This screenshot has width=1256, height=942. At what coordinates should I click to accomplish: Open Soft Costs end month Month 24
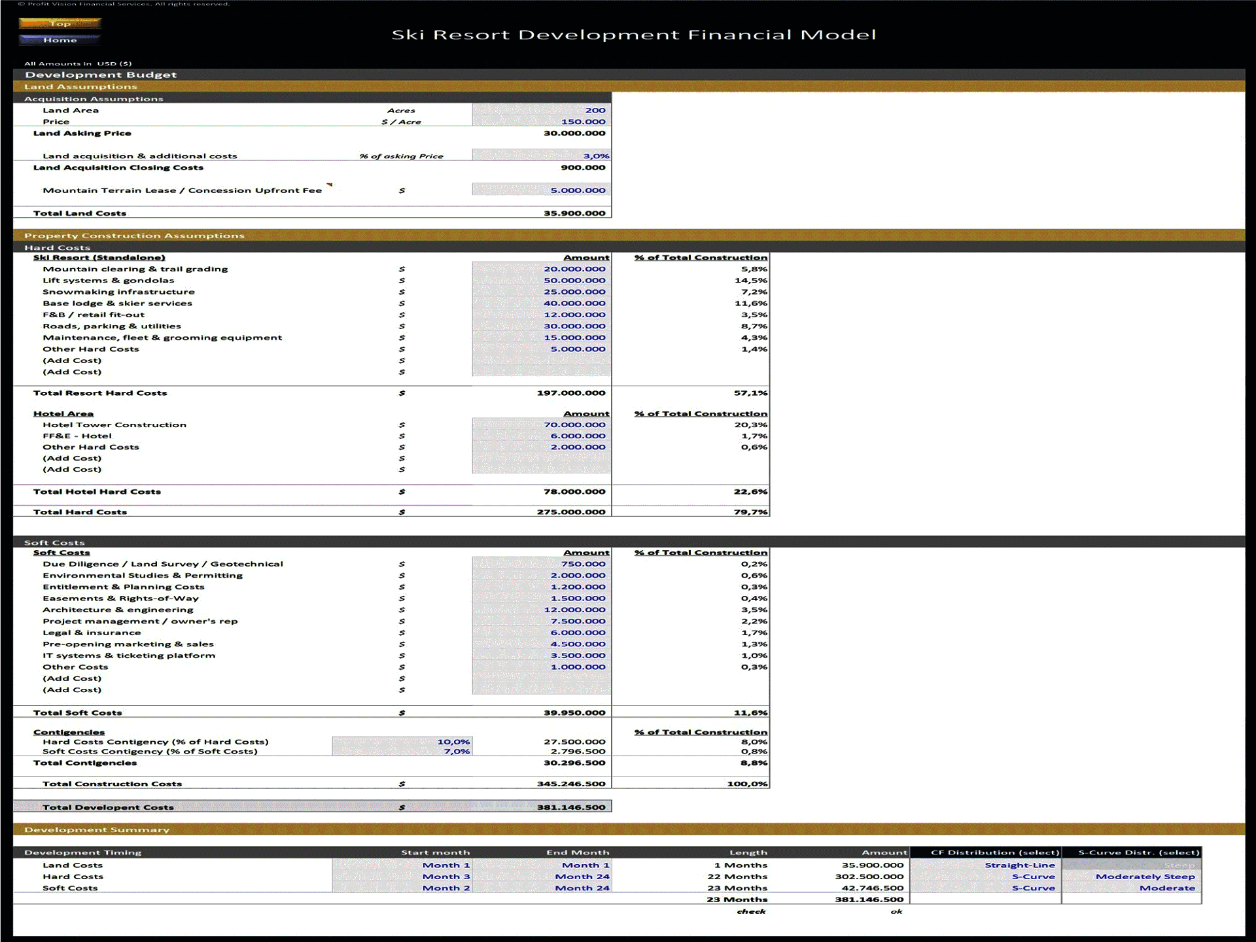542,888
